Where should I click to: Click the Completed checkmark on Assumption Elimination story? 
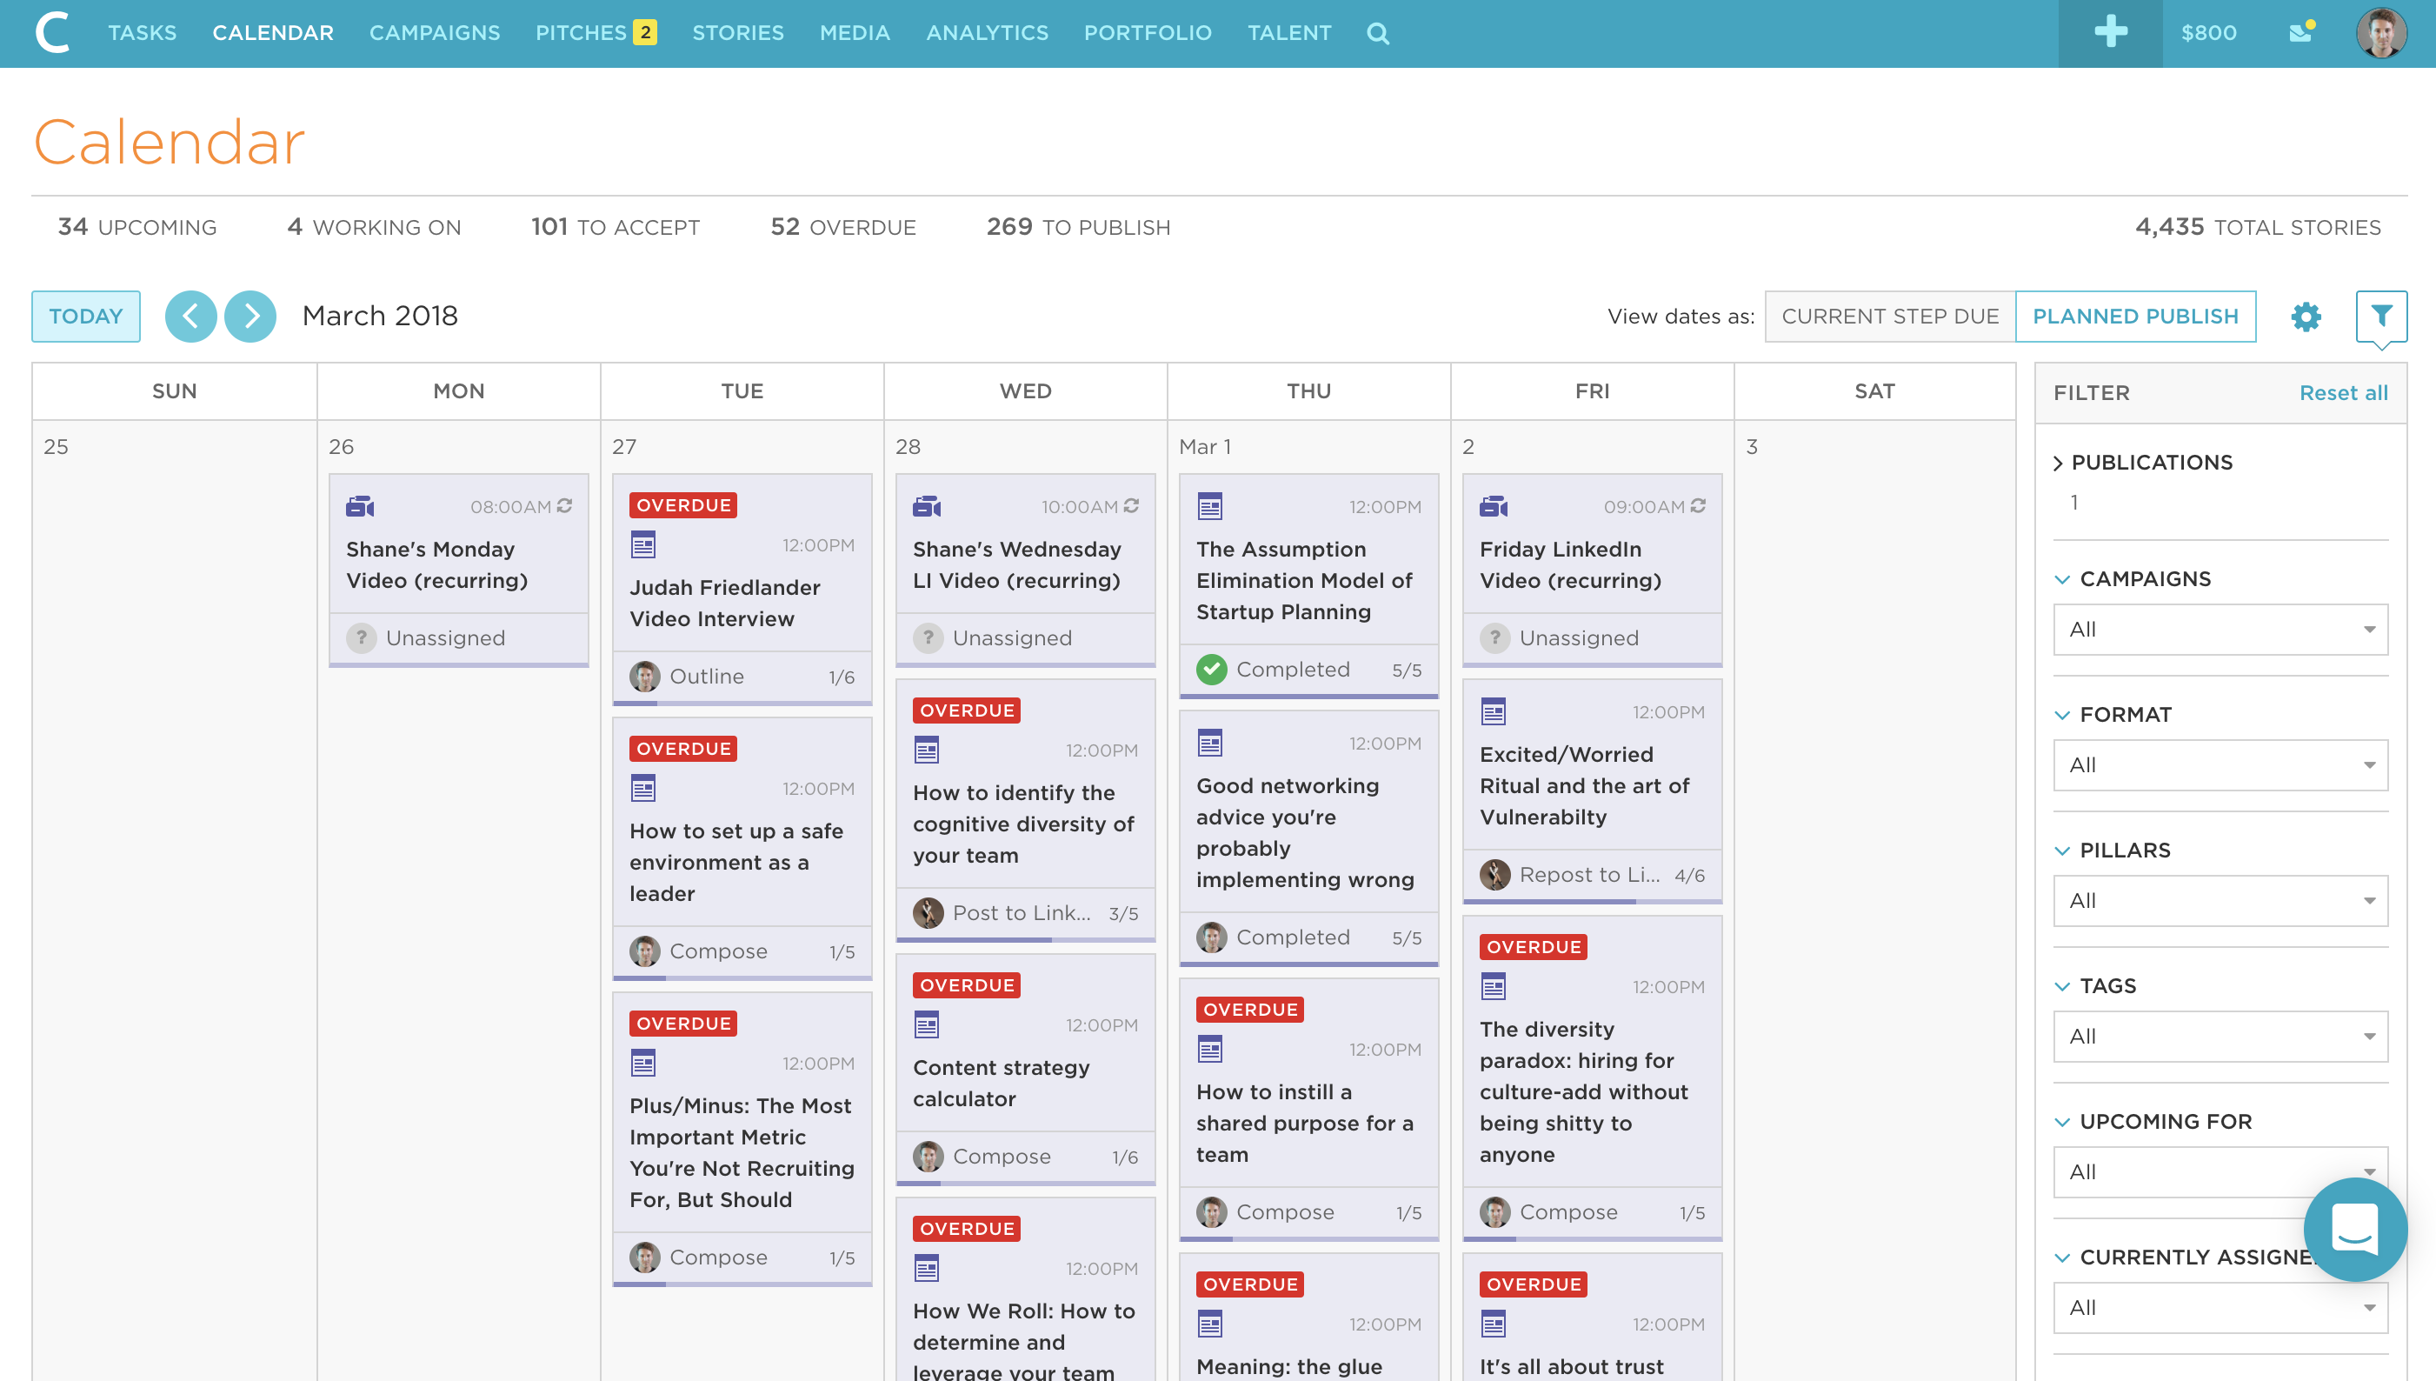pyautogui.click(x=1211, y=669)
